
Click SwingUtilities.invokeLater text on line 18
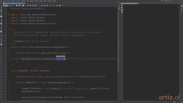(39, 59)
